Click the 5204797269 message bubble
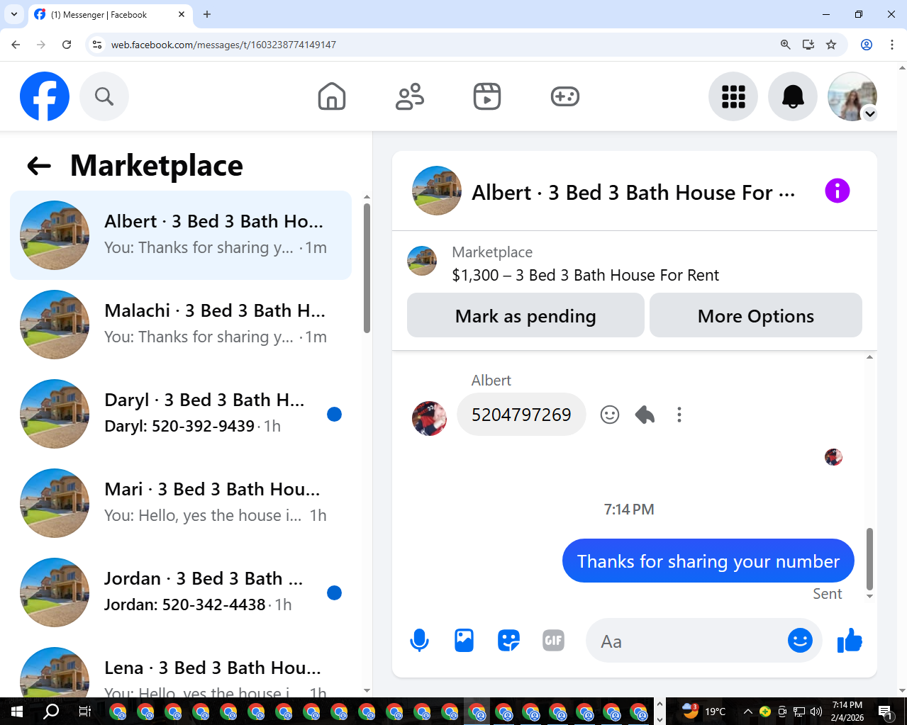This screenshot has height=725, width=907. pyautogui.click(x=521, y=415)
